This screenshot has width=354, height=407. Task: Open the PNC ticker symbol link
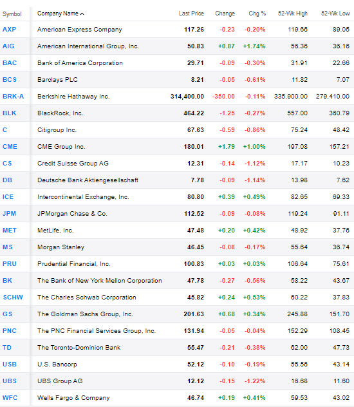pyautogui.click(x=10, y=331)
